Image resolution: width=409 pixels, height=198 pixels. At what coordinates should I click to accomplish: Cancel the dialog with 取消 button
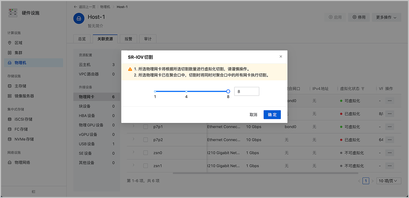[x=253, y=115]
